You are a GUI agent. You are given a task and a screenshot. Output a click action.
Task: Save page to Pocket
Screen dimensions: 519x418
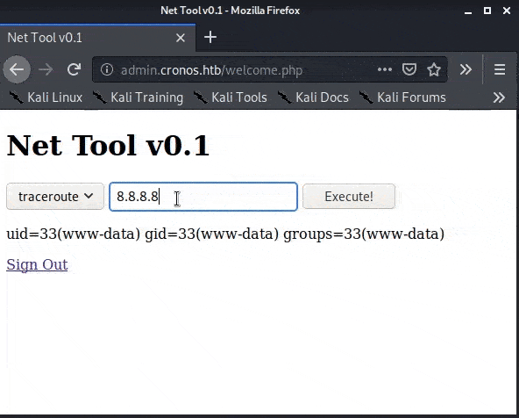pyautogui.click(x=409, y=69)
